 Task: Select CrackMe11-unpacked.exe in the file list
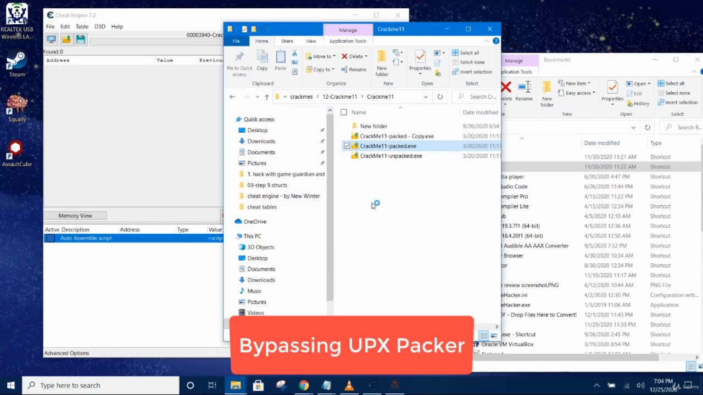[391, 156]
